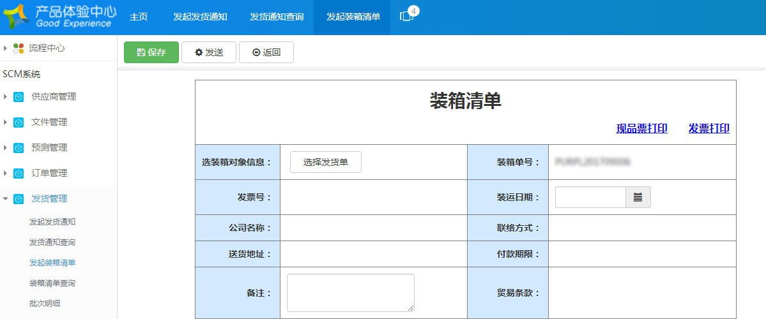
Task: Click the 发货管理 menu label
Action: coord(49,198)
